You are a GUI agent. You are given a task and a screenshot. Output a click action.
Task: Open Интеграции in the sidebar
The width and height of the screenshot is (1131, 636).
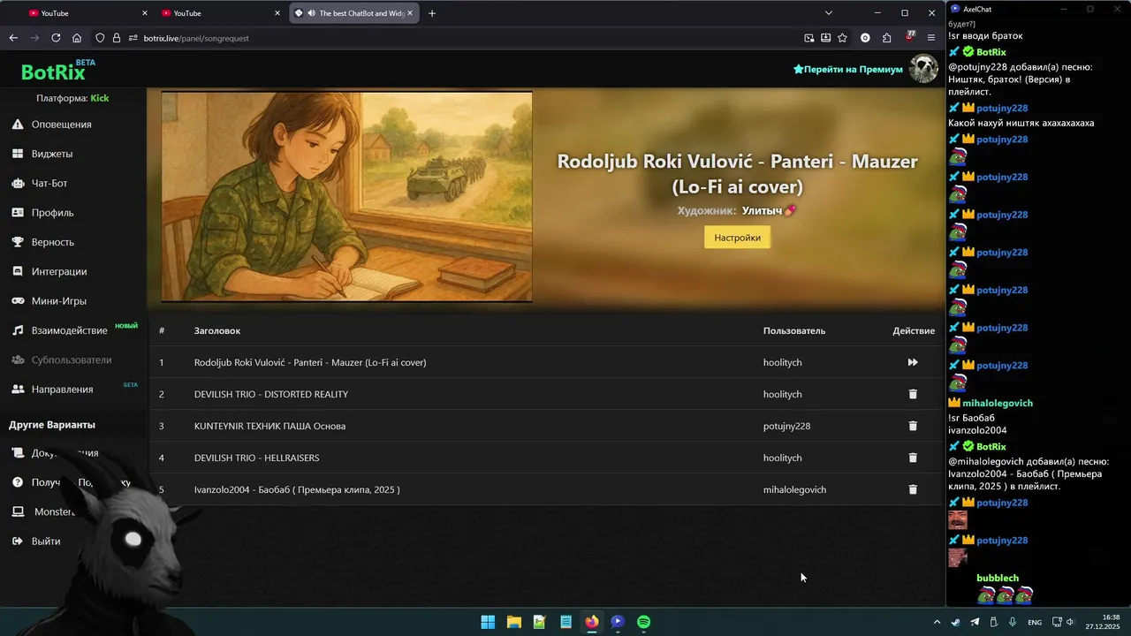click(x=59, y=271)
